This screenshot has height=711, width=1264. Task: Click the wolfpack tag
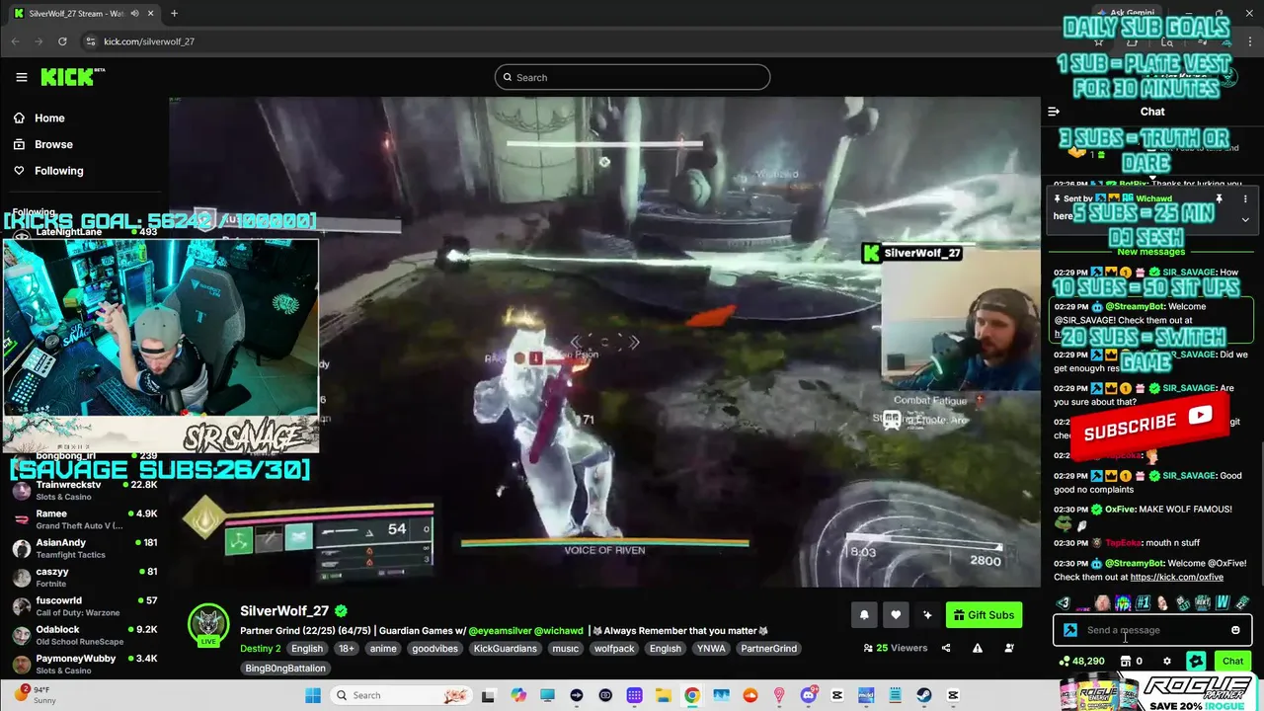coord(614,649)
